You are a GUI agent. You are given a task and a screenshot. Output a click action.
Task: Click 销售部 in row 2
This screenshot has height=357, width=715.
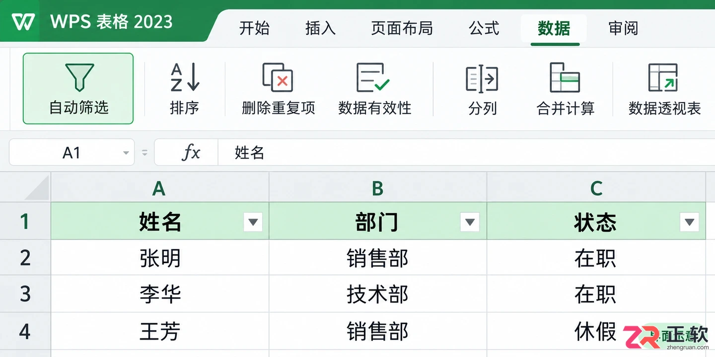tap(378, 258)
